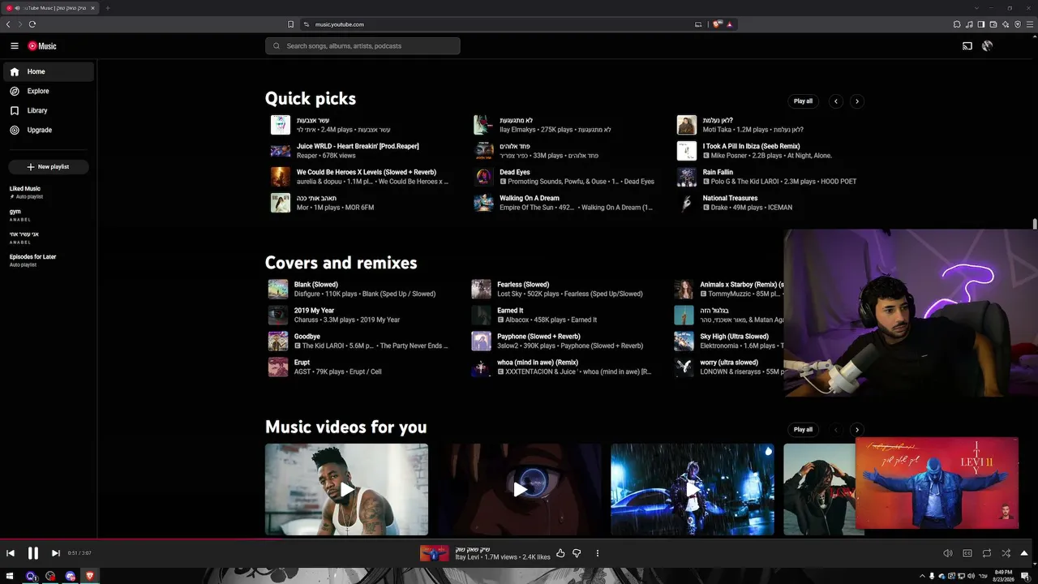This screenshot has height=584, width=1038.
Task: Play Goodbye by The Kid LAROI
Action: [307, 337]
